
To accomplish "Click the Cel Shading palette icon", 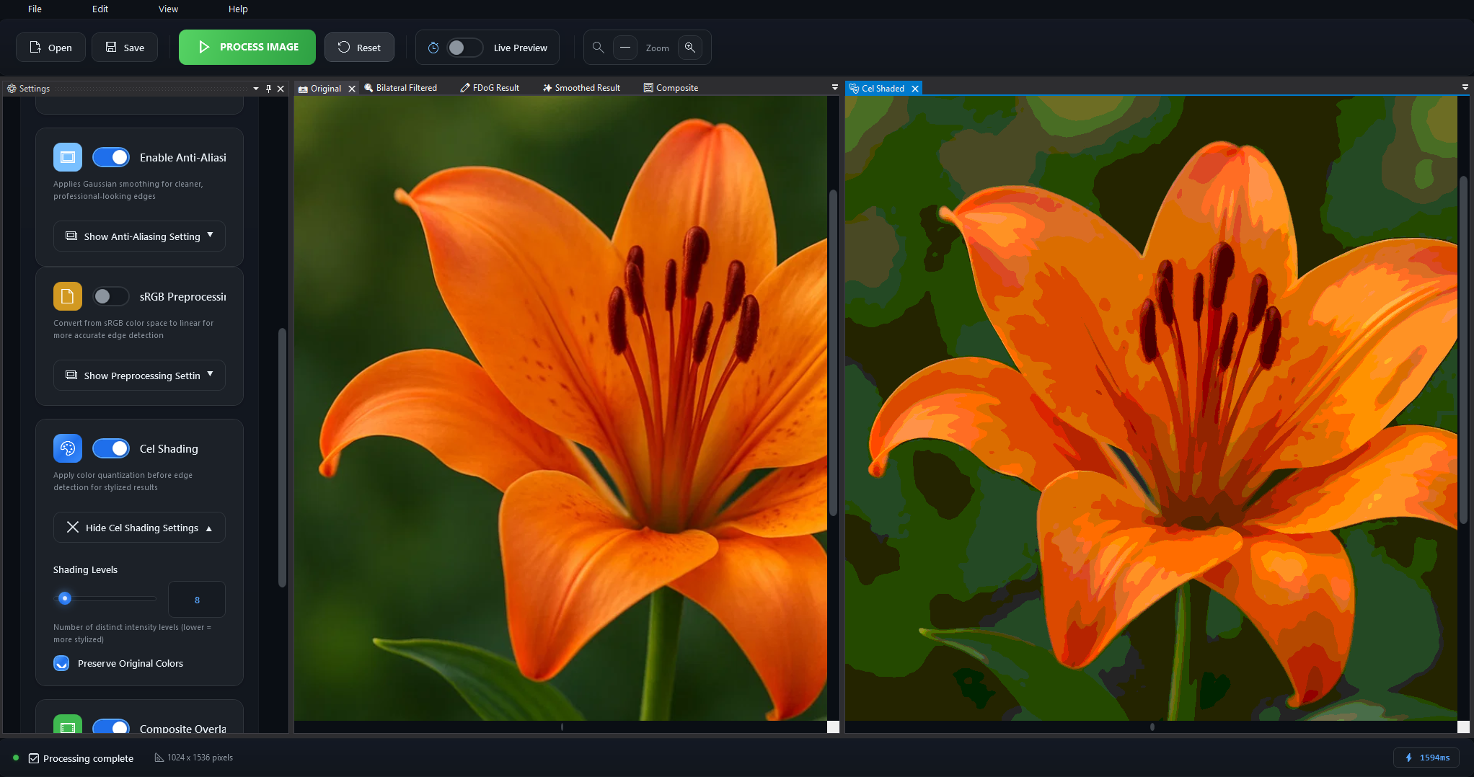I will tap(68, 448).
